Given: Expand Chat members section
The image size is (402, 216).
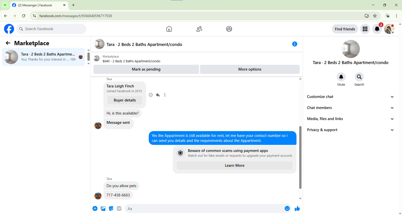Looking at the screenshot, I should (x=350, y=108).
